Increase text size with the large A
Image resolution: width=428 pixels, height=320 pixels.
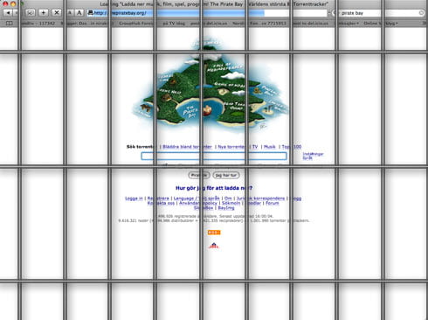coord(79,13)
